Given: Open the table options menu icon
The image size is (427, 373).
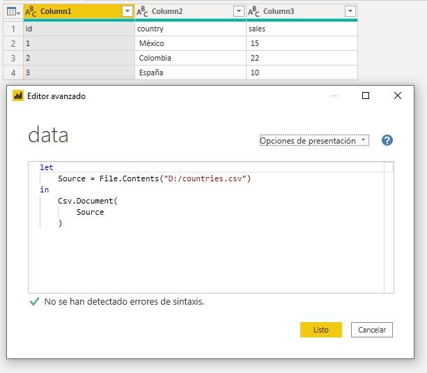Looking at the screenshot, I should click(x=13, y=12).
